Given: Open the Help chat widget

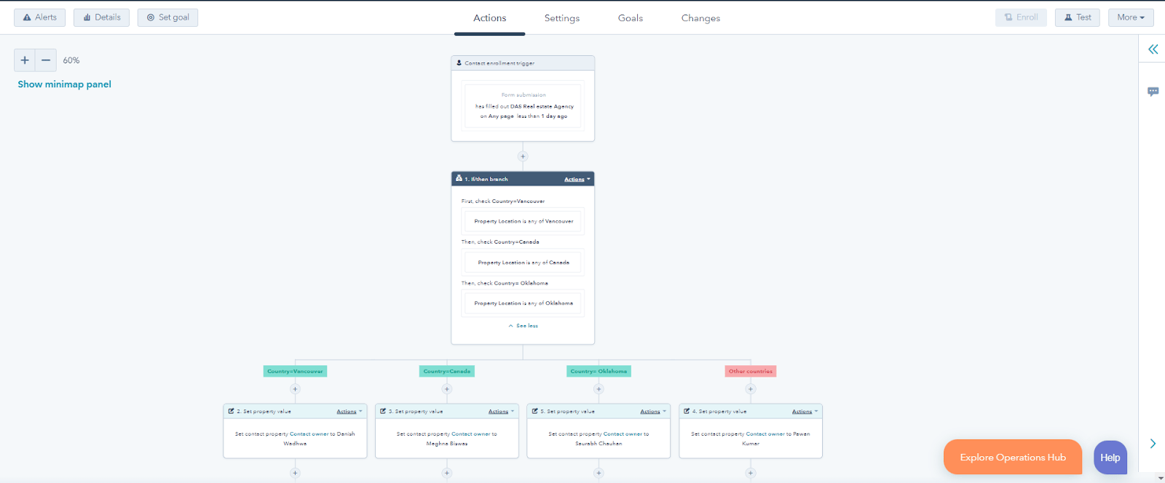Looking at the screenshot, I should pyautogui.click(x=1110, y=458).
